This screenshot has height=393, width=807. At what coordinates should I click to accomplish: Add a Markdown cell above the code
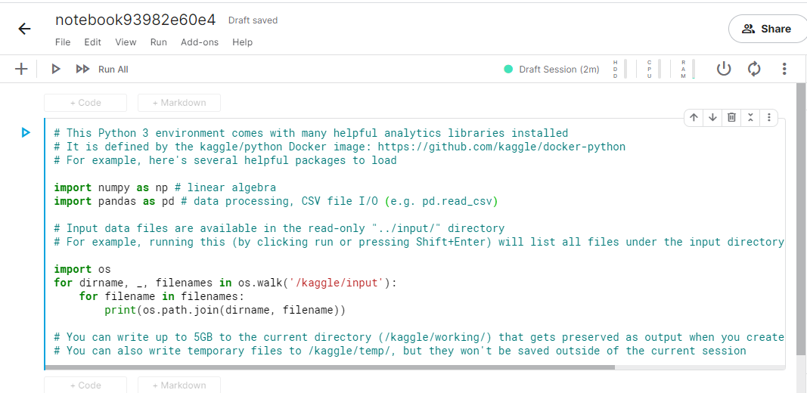tap(178, 103)
